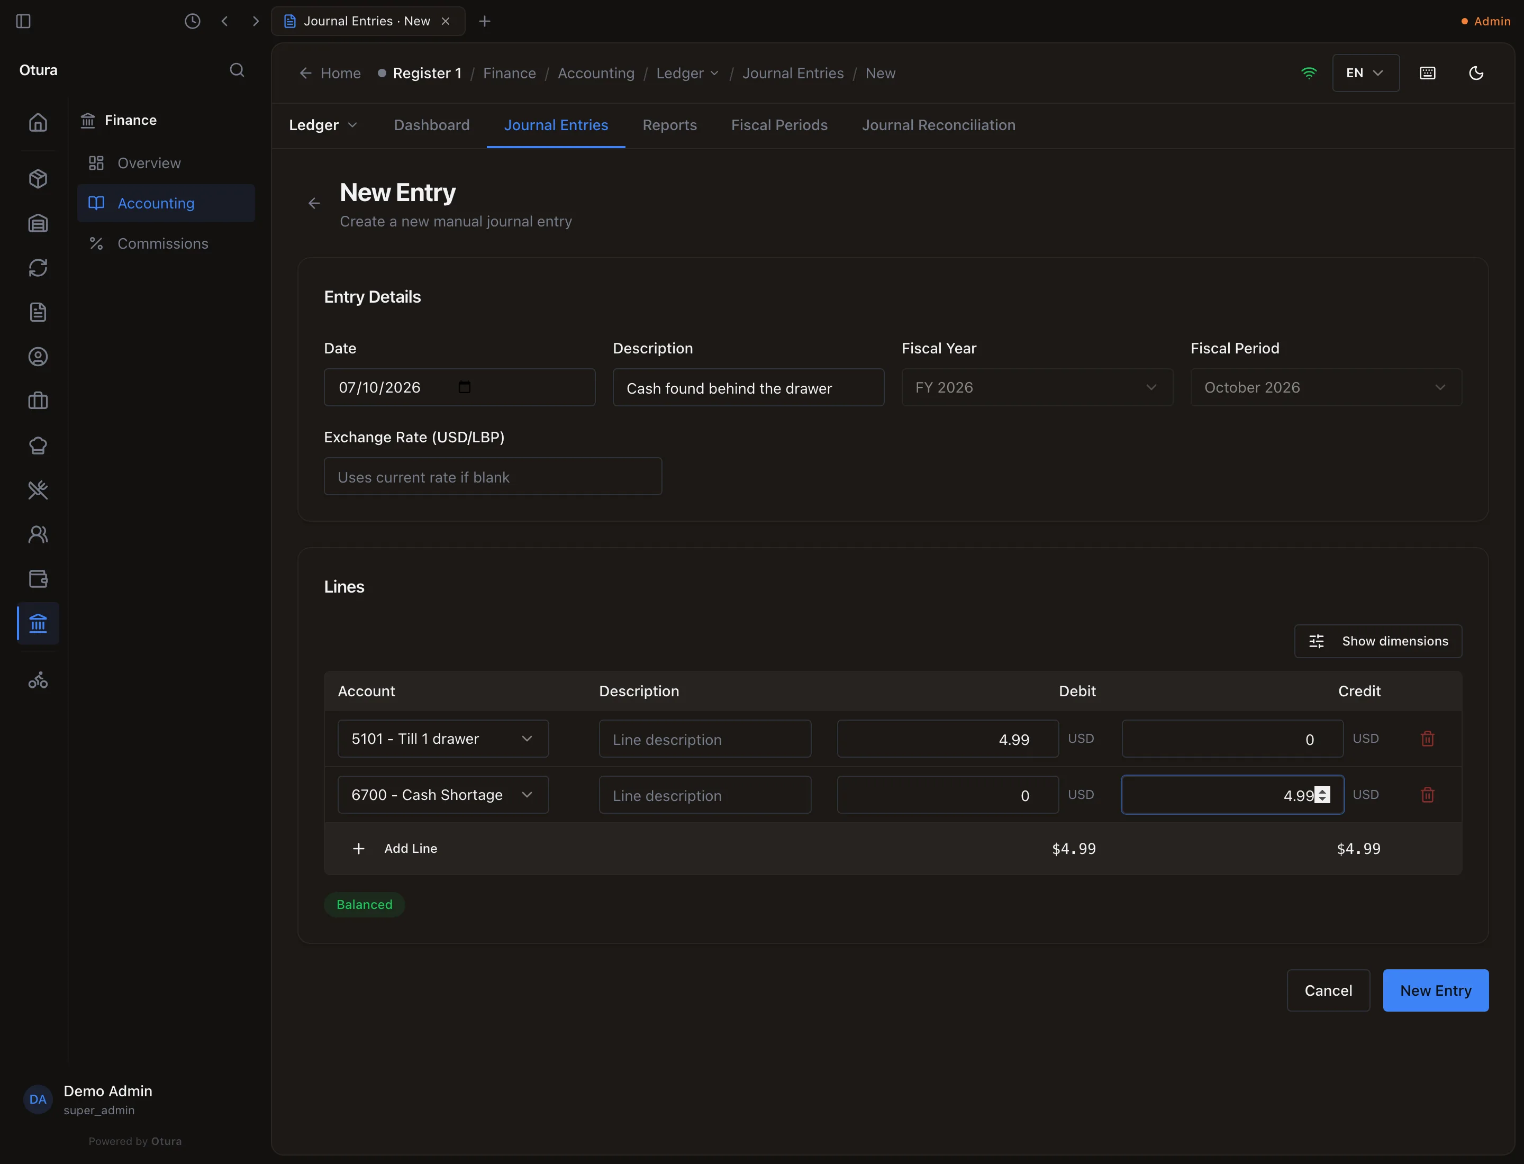Delete the 6700 Cash Shortage line
The width and height of the screenshot is (1524, 1164).
pos(1428,795)
